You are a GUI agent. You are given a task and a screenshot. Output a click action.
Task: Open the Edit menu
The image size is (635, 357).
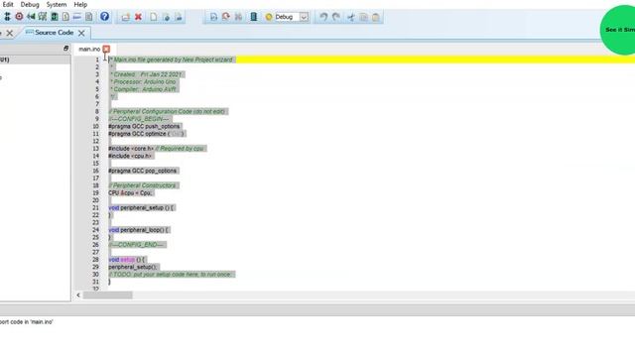pos(8,4)
